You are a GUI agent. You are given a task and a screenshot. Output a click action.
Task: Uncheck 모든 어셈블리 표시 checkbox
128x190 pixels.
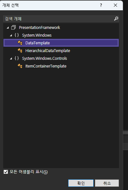(6, 172)
